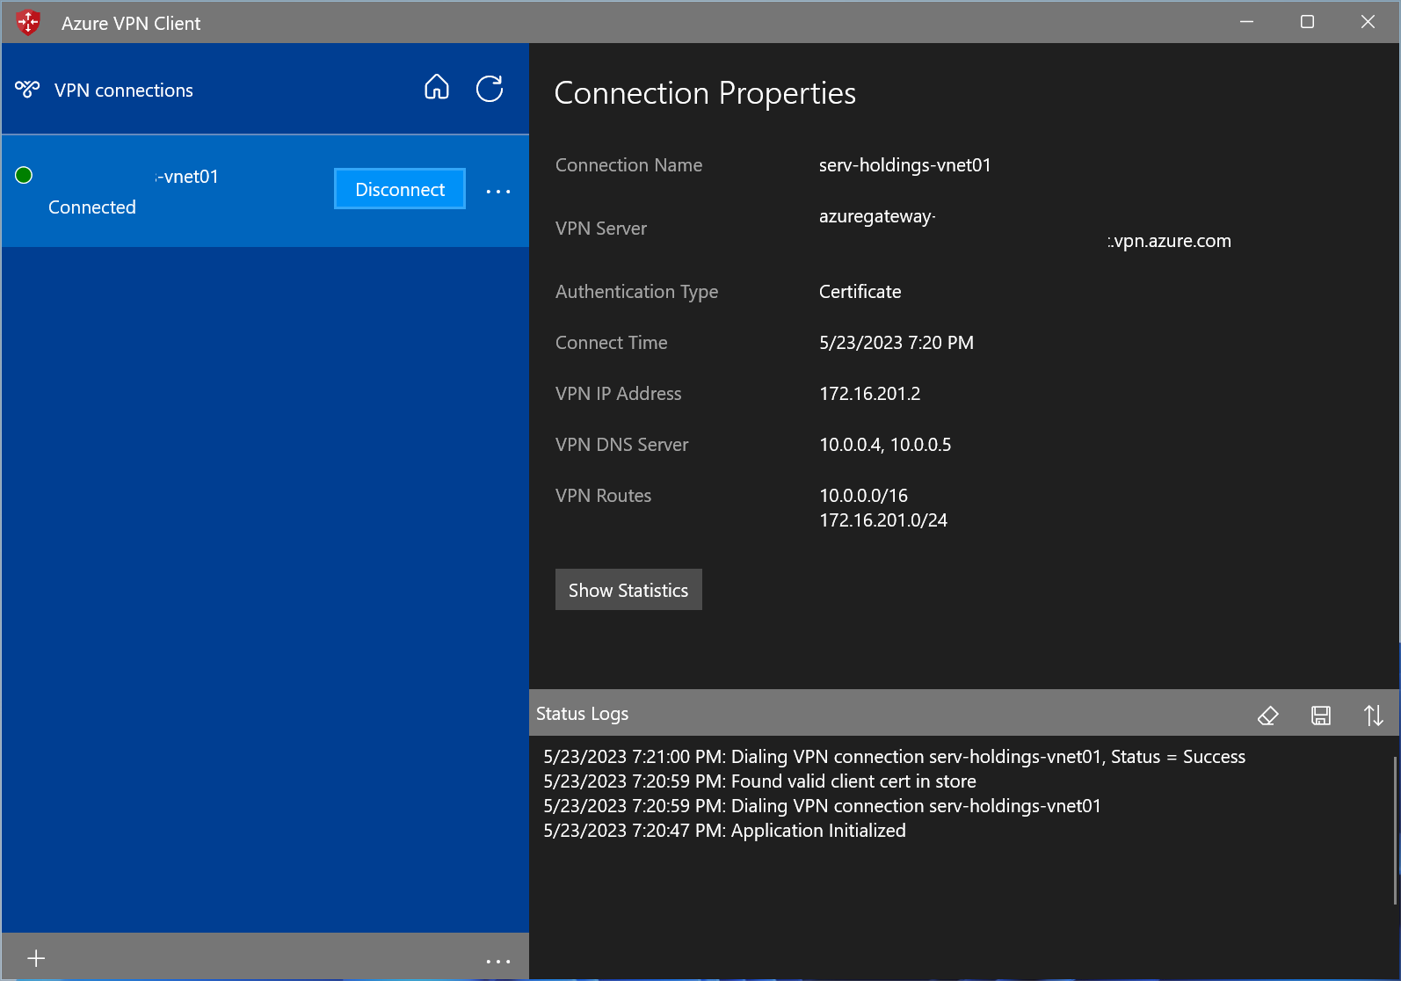Click connect time value 5/23/2023 7:20 PM
The height and width of the screenshot is (981, 1401).
896,343
